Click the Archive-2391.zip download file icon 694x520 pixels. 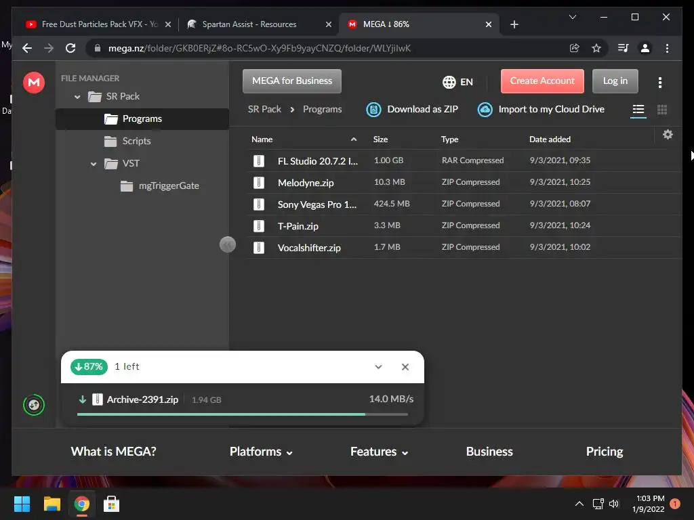(98, 399)
